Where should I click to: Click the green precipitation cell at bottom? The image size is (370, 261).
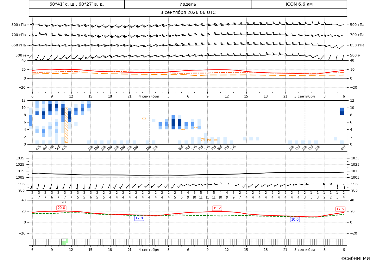[65, 242]
